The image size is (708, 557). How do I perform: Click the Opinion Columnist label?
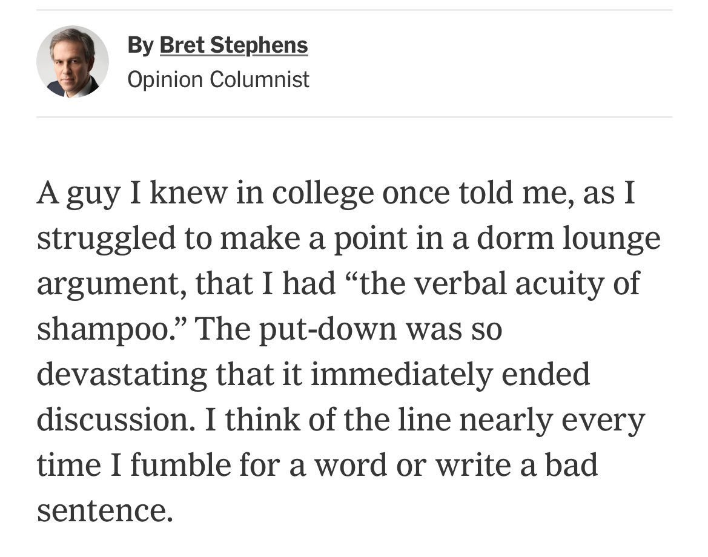(218, 80)
